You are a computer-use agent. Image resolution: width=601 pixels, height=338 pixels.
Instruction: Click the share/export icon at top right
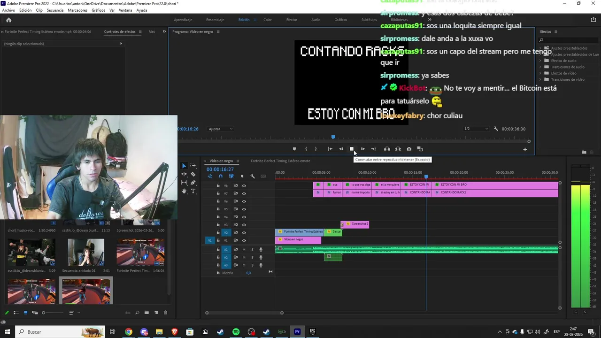click(593, 20)
